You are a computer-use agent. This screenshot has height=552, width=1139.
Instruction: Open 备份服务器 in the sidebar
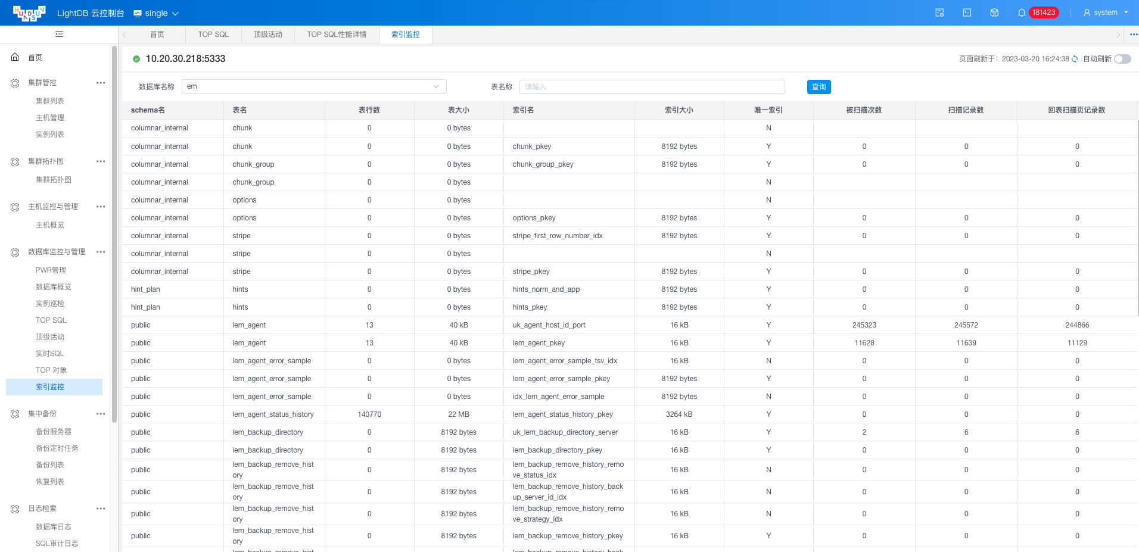click(54, 432)
